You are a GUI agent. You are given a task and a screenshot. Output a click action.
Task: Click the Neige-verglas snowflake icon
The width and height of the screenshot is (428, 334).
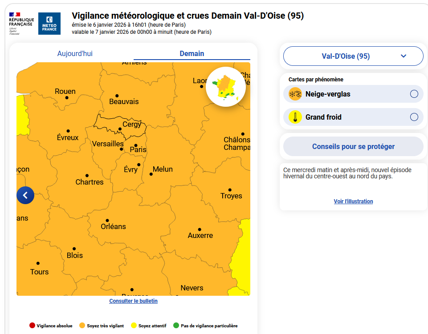pyautogui.click(x=295, y=94)
